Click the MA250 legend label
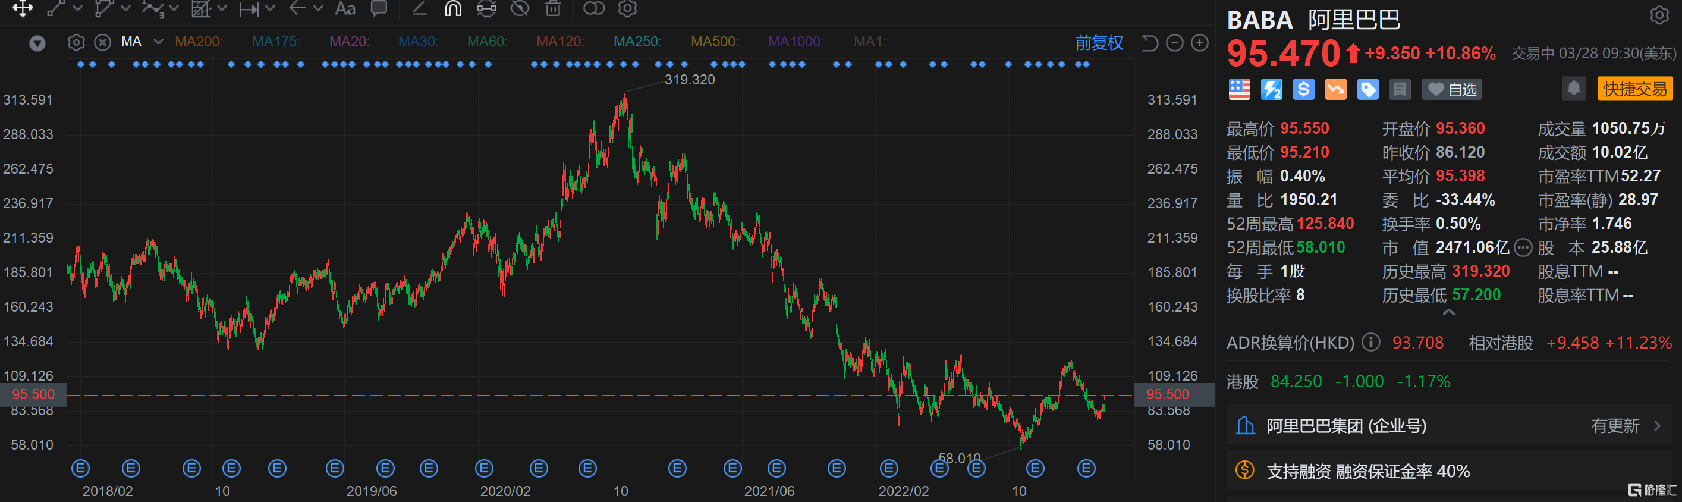1682x502 pixels. [637, 42]
